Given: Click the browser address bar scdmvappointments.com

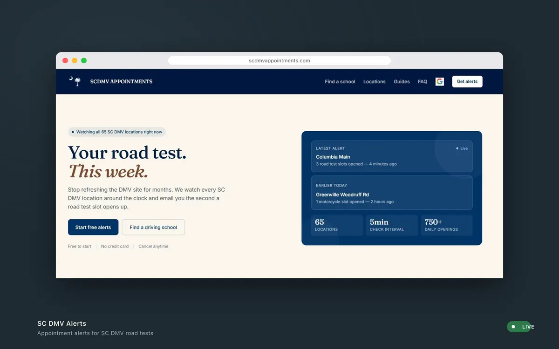Looking at the screenshot, I should pos(279,60).
